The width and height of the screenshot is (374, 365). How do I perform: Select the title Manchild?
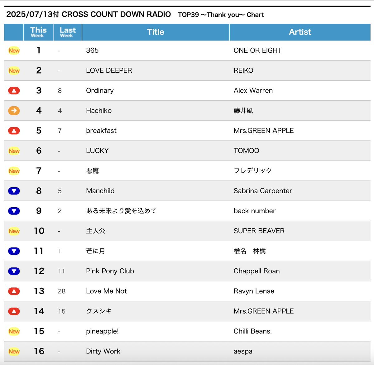[100, 191]
